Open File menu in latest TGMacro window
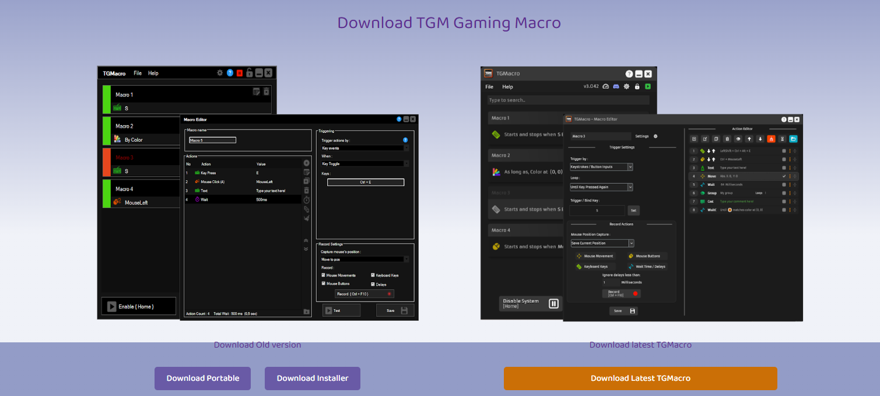 489,86
